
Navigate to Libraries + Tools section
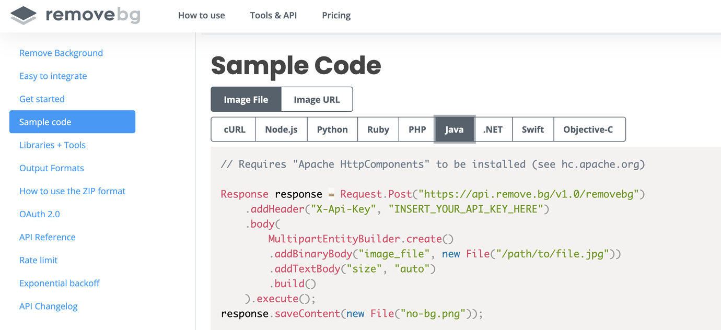pos(52,145)
